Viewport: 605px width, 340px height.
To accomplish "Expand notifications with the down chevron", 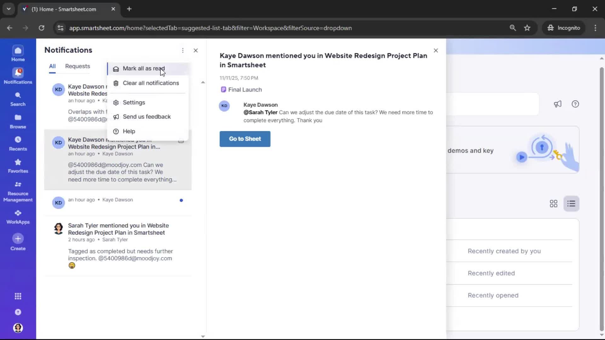I will 203,337.
